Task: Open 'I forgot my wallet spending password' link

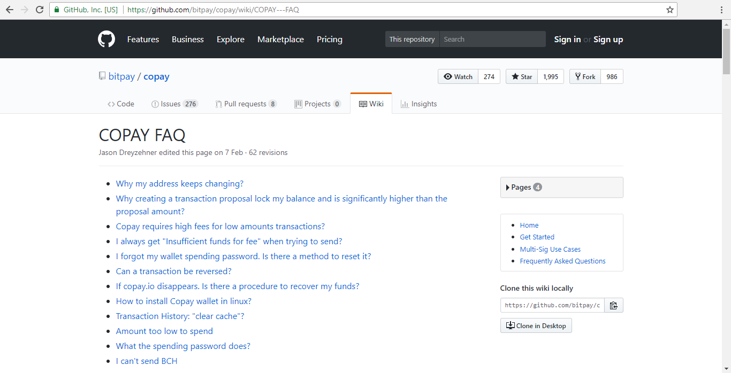Action: coord(243,256)
